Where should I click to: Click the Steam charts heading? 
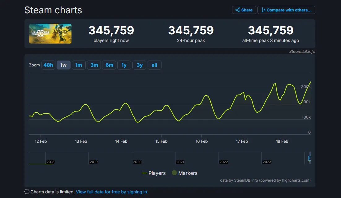pyautogui.click(x=53, y=10)
